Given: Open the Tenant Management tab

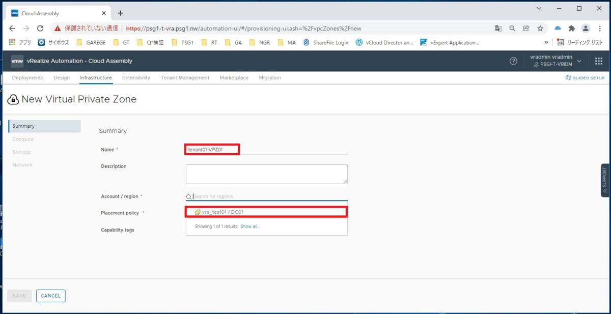Looking at the screenshot, I should click(185, 78).
